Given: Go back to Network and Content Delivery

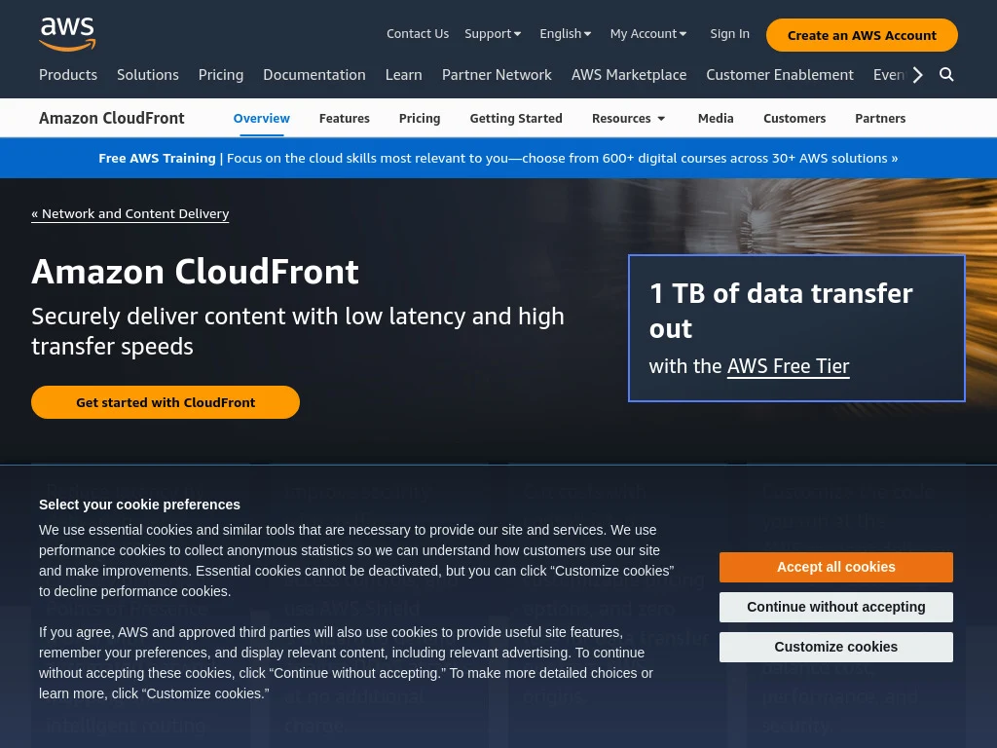Looking at the screenshot, I should (129, 213).
